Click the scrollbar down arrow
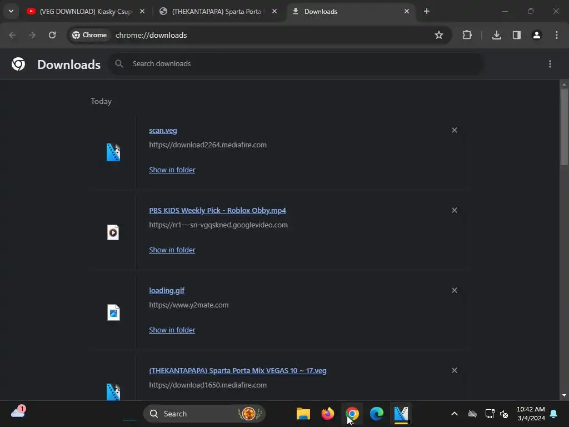This screenshot has height=427, width=569. coord(564,395)
